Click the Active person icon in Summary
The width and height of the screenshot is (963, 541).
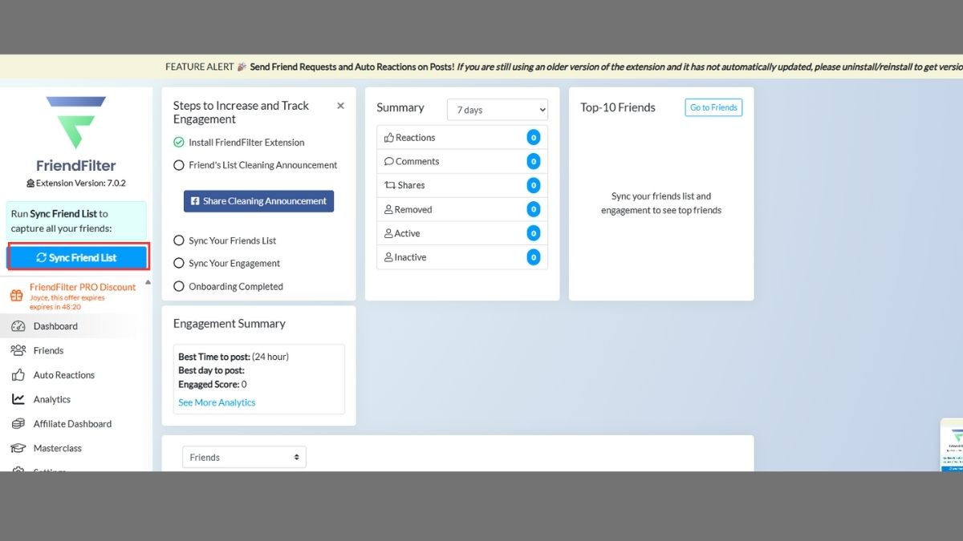coord(388,233)
